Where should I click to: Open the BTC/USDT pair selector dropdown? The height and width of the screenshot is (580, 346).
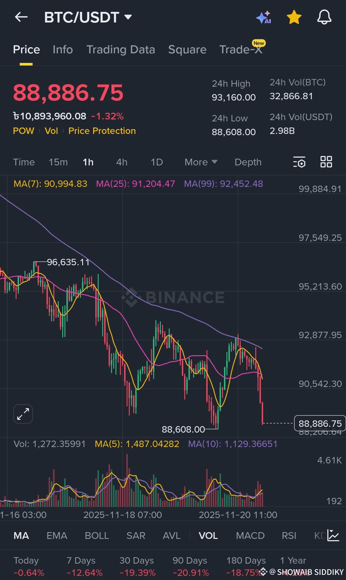pyautogui.click(x=88, y=17)
